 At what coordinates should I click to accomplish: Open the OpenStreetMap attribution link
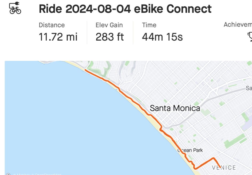pos(48,174)
